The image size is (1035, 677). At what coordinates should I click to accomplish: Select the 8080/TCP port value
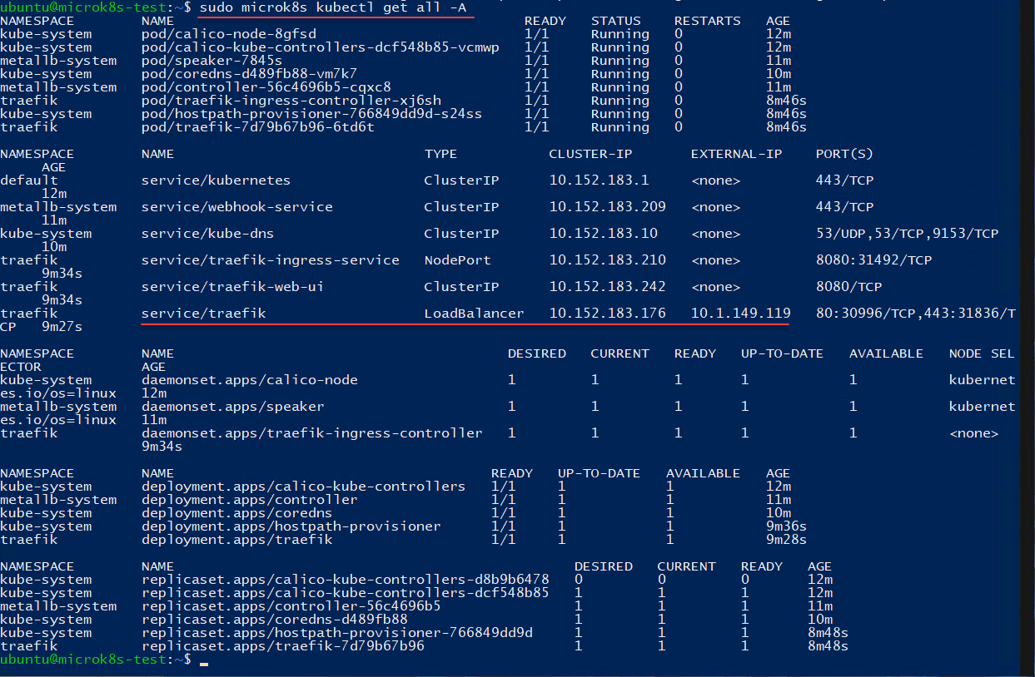pos(849,287)
